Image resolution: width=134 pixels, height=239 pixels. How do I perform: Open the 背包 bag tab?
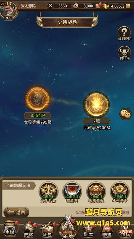[47, 230]
